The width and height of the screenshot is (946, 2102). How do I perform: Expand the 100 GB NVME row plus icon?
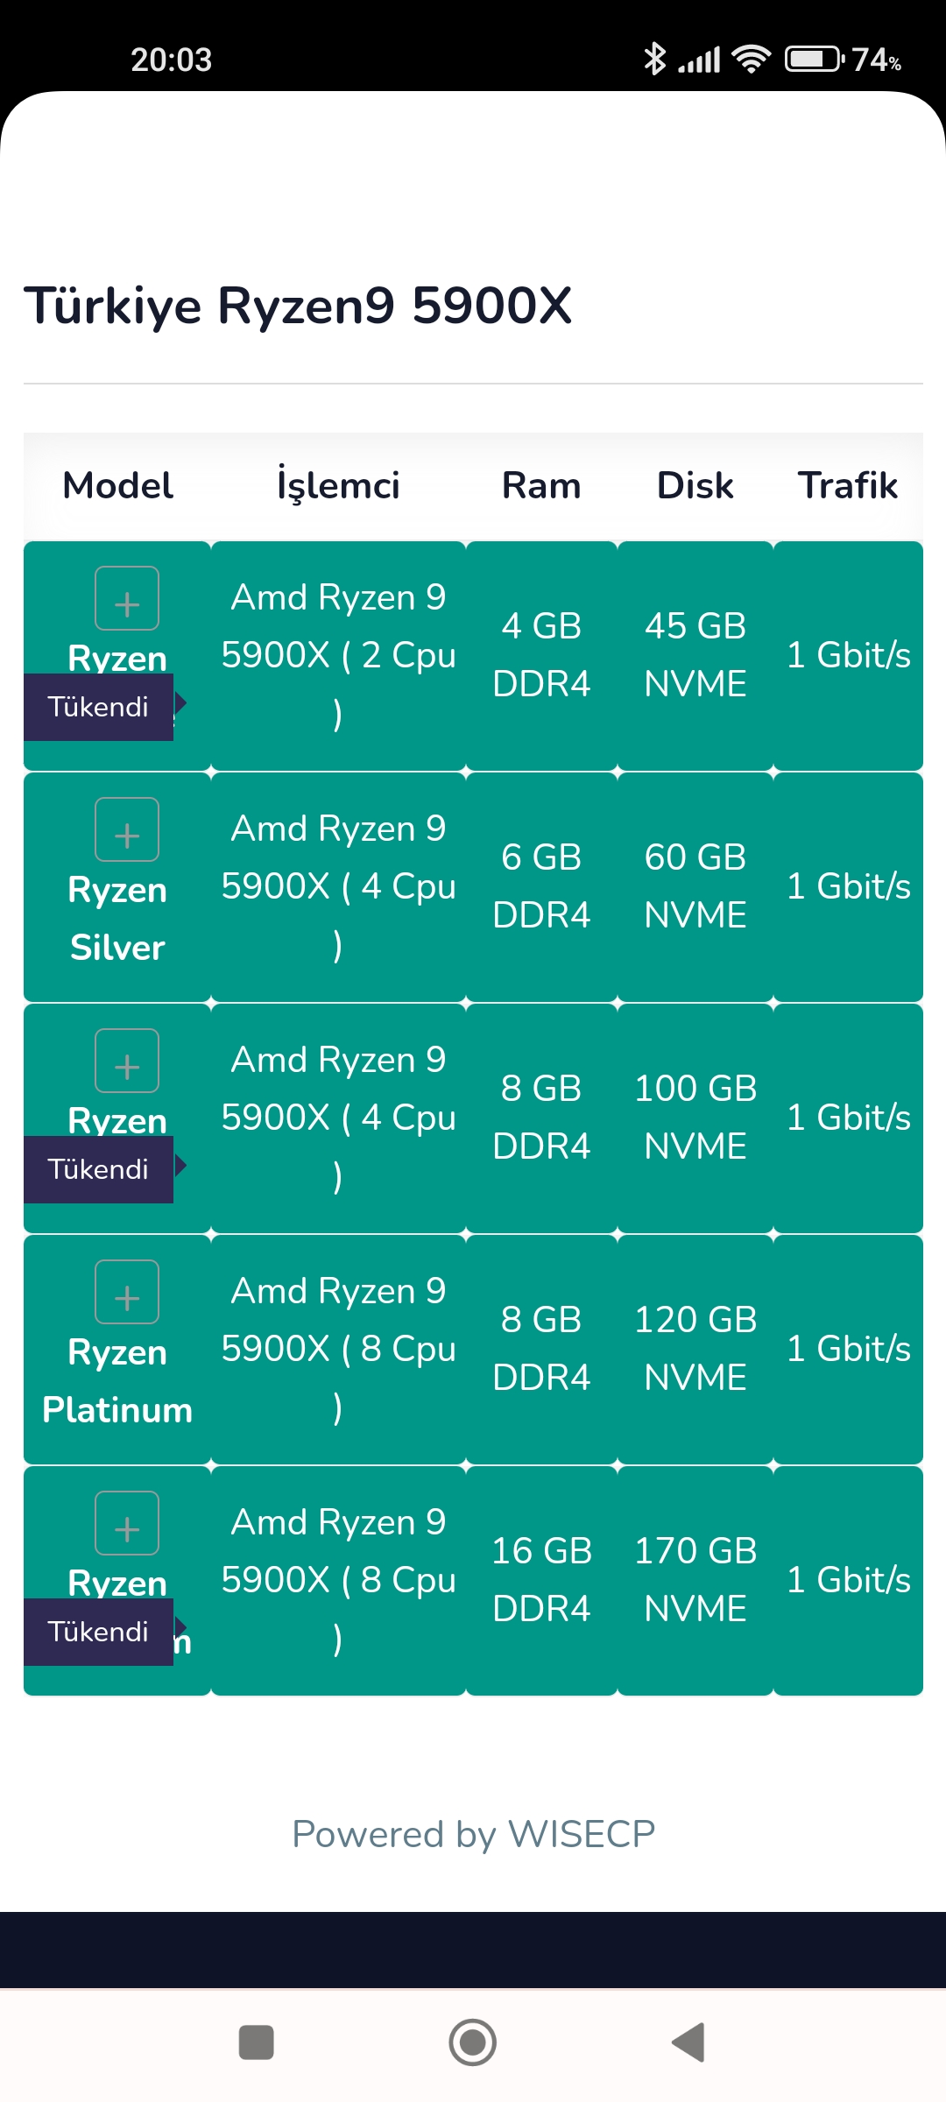point(127,1061)
